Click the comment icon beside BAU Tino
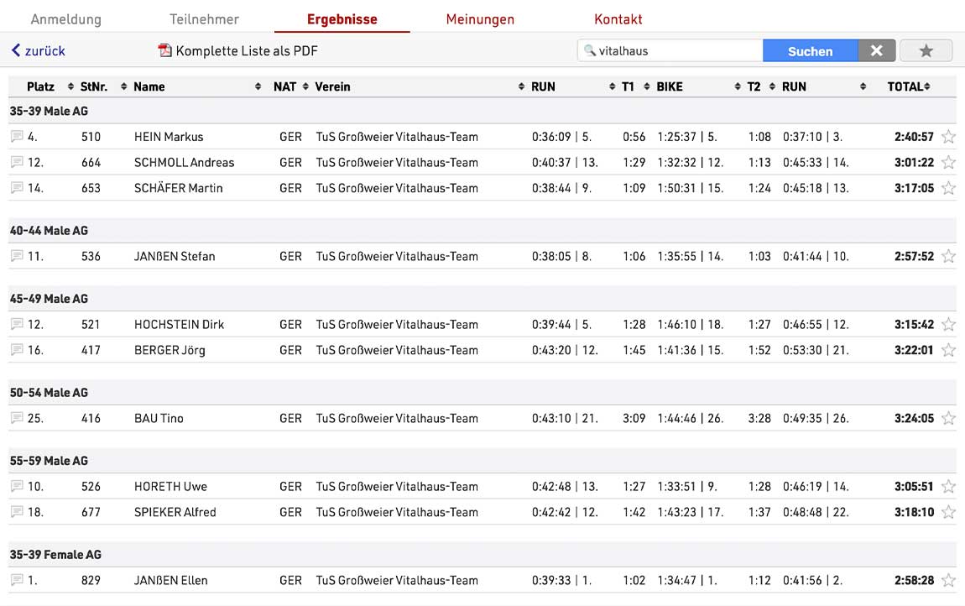 pyautogui.click(x=17, y=417)
